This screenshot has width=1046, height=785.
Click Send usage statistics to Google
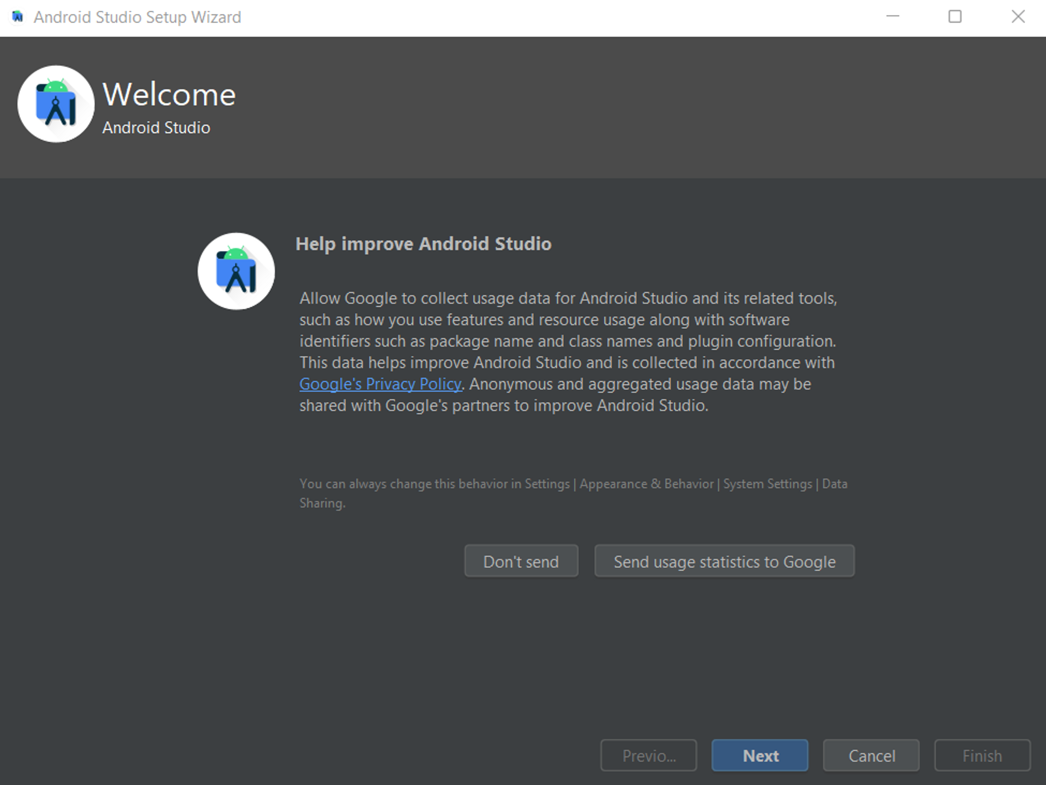tap(724, 561)
